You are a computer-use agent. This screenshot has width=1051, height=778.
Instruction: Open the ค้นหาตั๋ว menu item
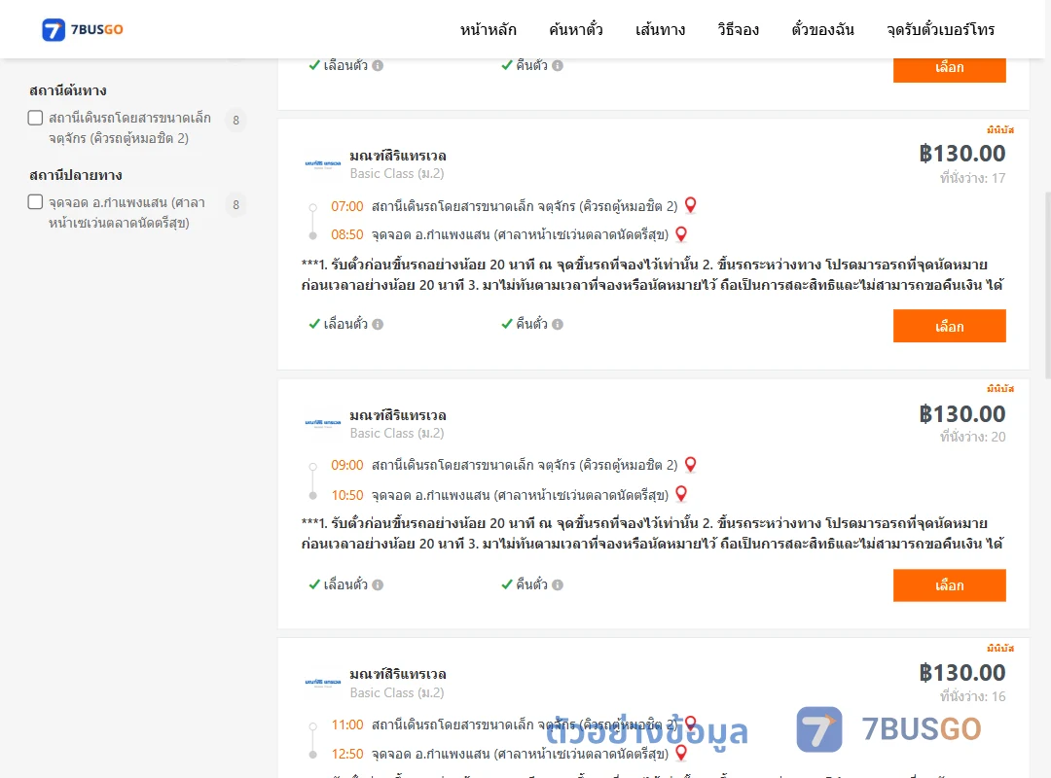[575, 29]
